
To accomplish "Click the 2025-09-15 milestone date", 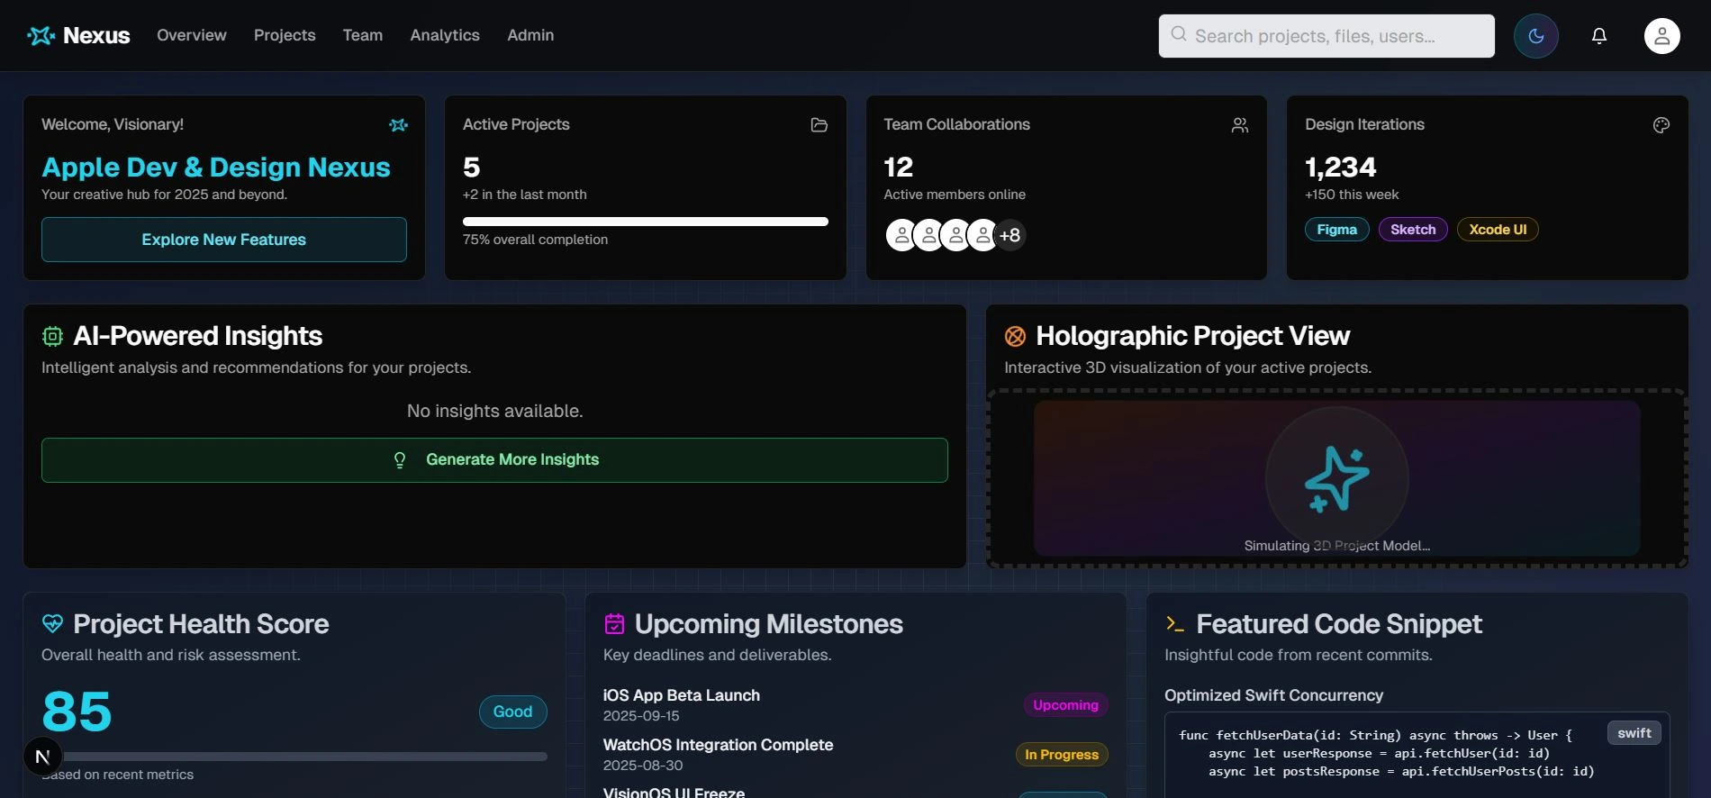I will click(x=641, y=716).
